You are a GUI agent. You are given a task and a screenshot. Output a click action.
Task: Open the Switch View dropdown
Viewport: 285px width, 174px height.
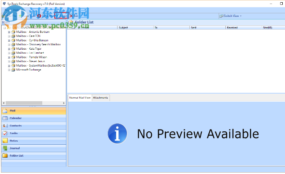tap(231, 16)
